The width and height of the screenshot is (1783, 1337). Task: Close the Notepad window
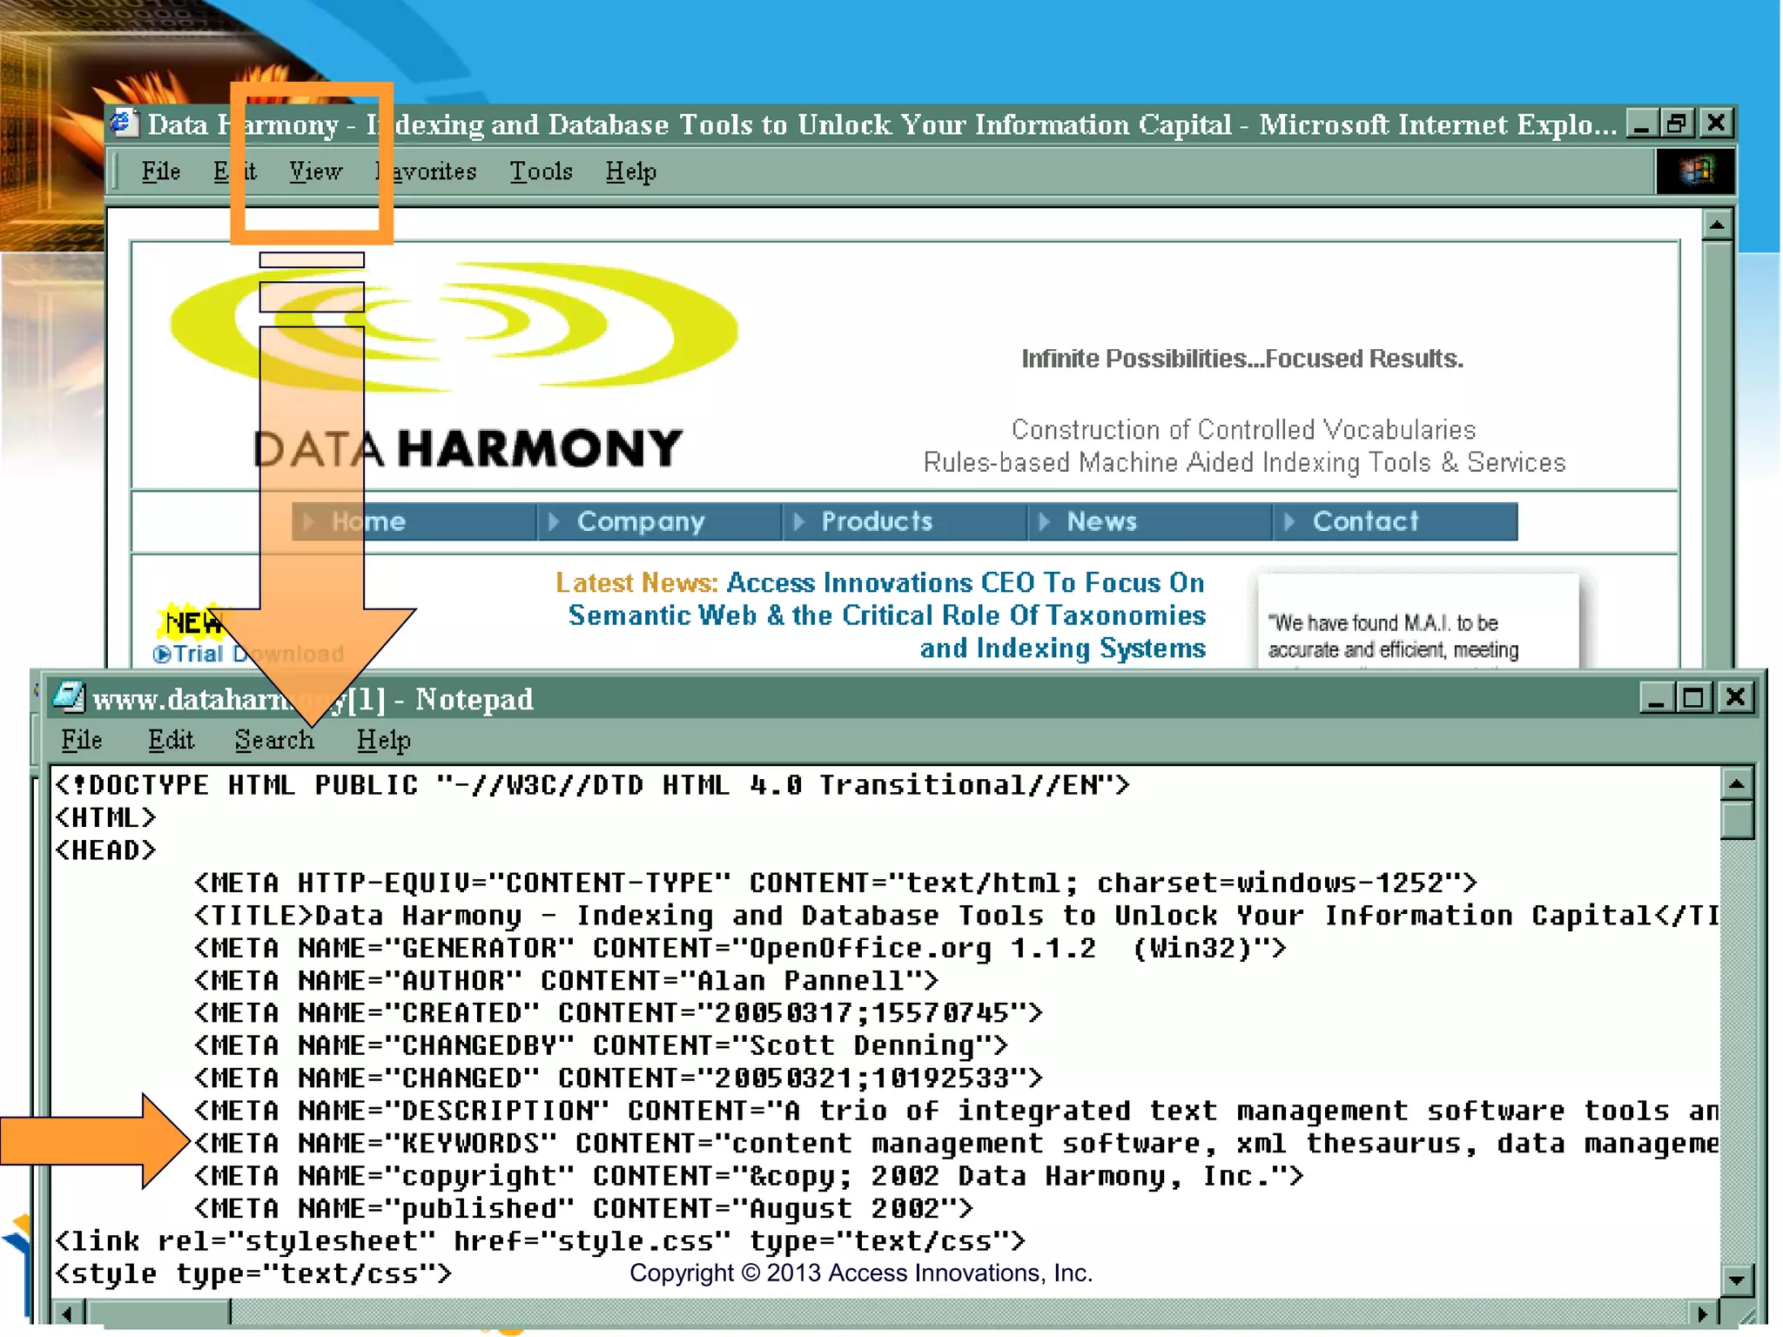(x=1735, y=697)
